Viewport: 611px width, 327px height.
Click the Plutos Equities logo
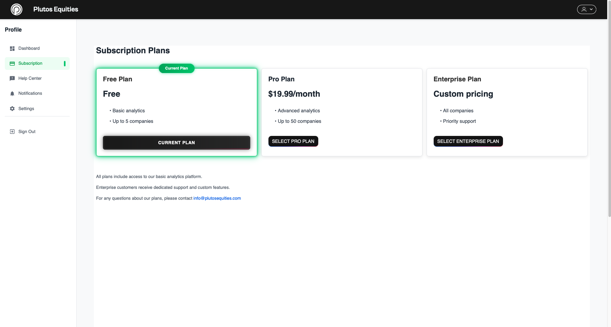(17, 9)
